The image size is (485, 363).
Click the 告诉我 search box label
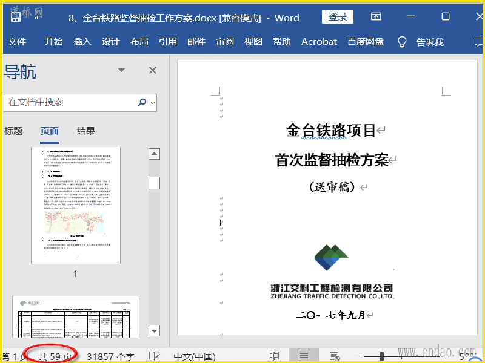pos(430,42)
